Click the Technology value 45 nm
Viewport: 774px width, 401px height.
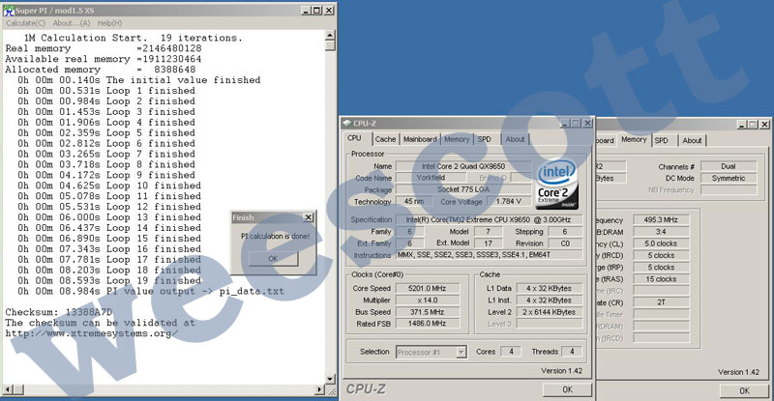coord(414,201)
